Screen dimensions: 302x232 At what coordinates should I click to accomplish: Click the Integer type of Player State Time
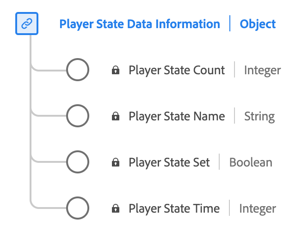(257, 208)
